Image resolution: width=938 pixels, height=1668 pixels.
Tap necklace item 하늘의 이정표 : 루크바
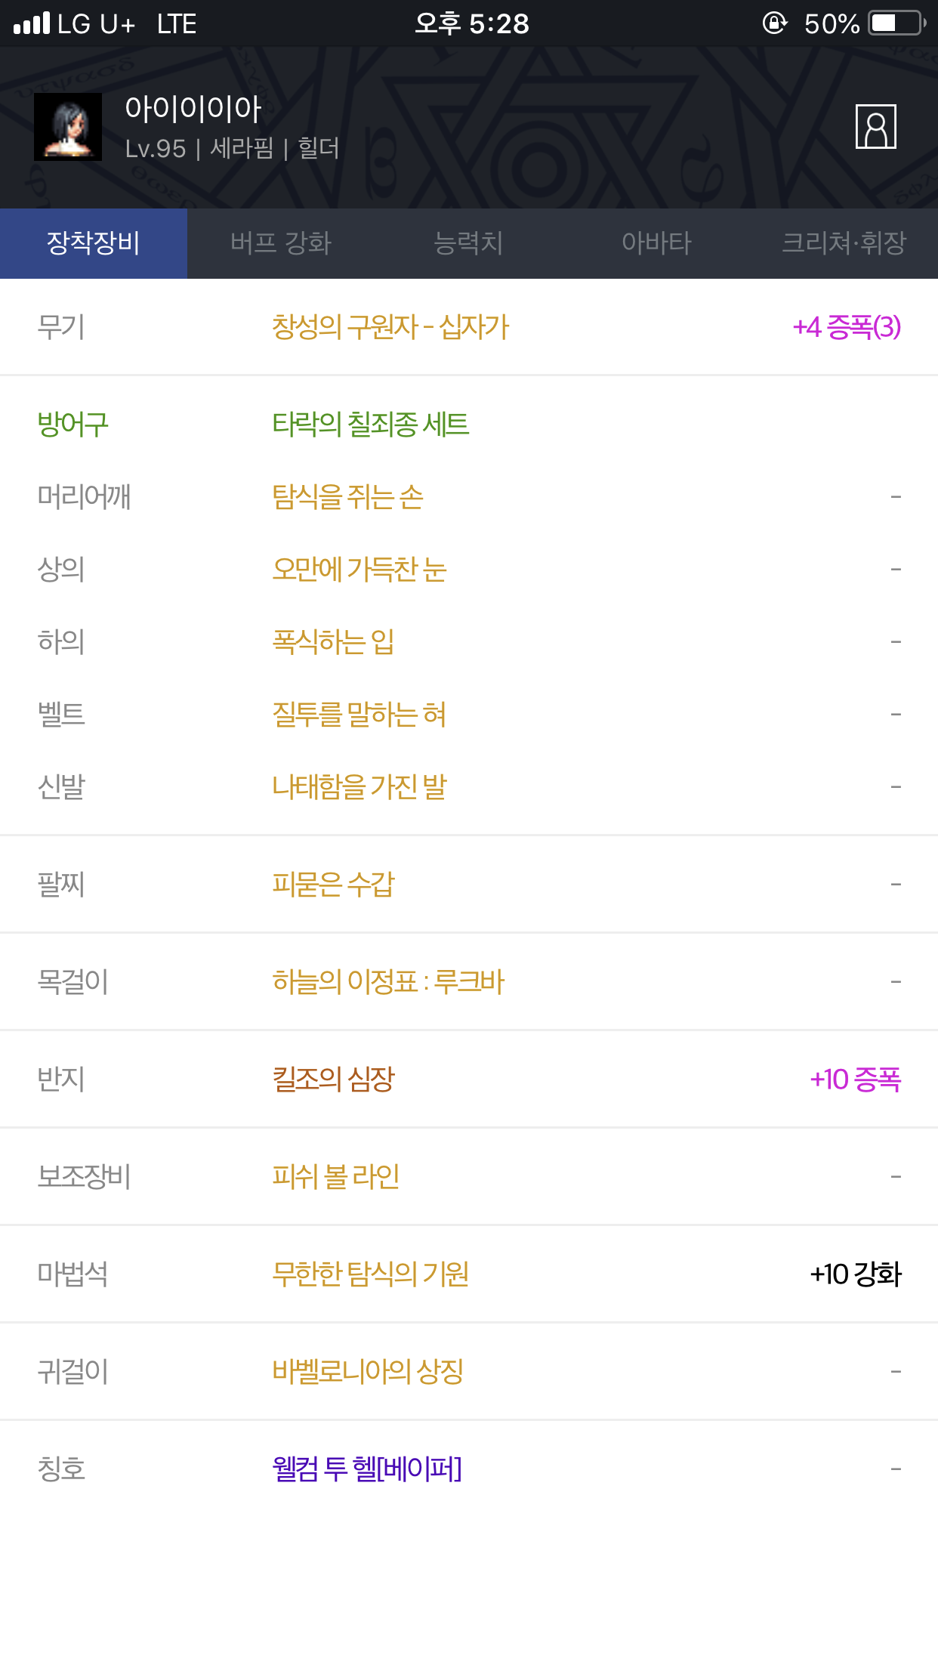388,981
